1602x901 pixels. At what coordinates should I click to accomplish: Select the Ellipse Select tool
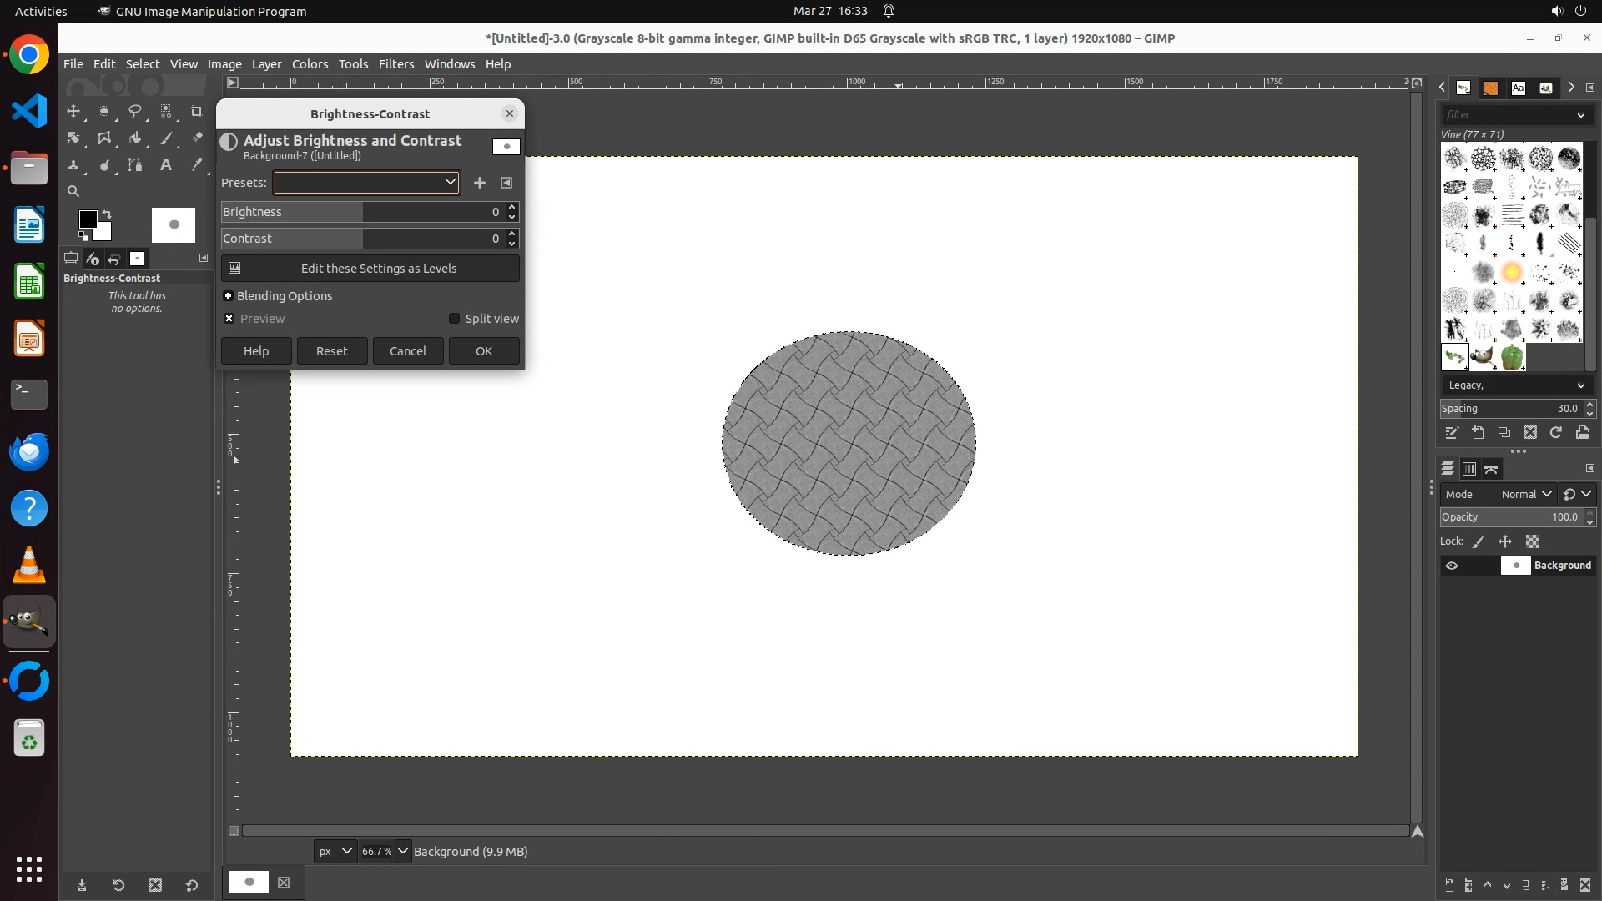[104, 111]
